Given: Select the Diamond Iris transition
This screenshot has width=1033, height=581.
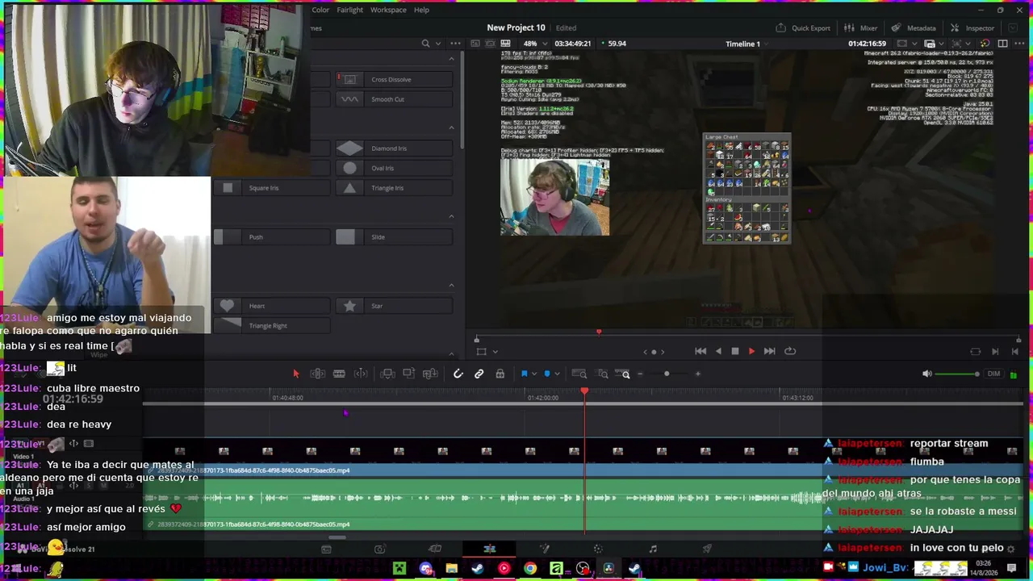Looking at the screenshot, I should 394,148.
